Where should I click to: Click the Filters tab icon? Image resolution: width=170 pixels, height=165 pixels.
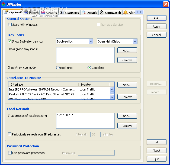pyautogui.click(x=25, y=13)
